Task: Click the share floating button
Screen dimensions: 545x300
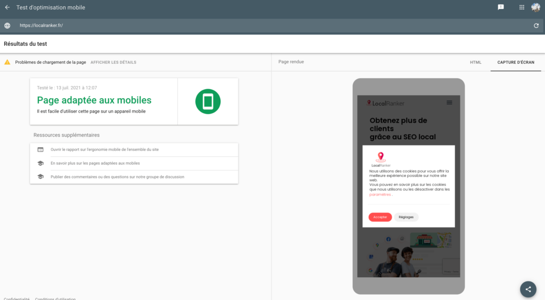Action: (528, 289)
